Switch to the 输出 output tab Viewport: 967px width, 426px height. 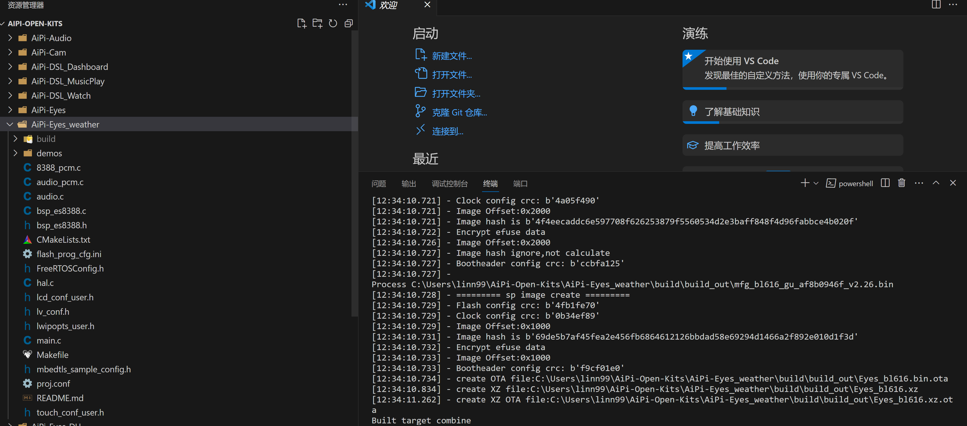[409, 184]
